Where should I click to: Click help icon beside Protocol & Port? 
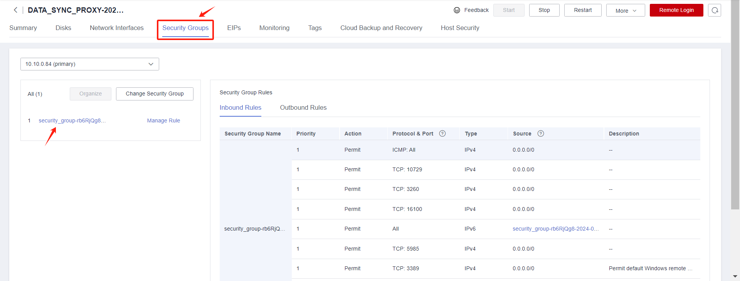[x=442, y=134]
